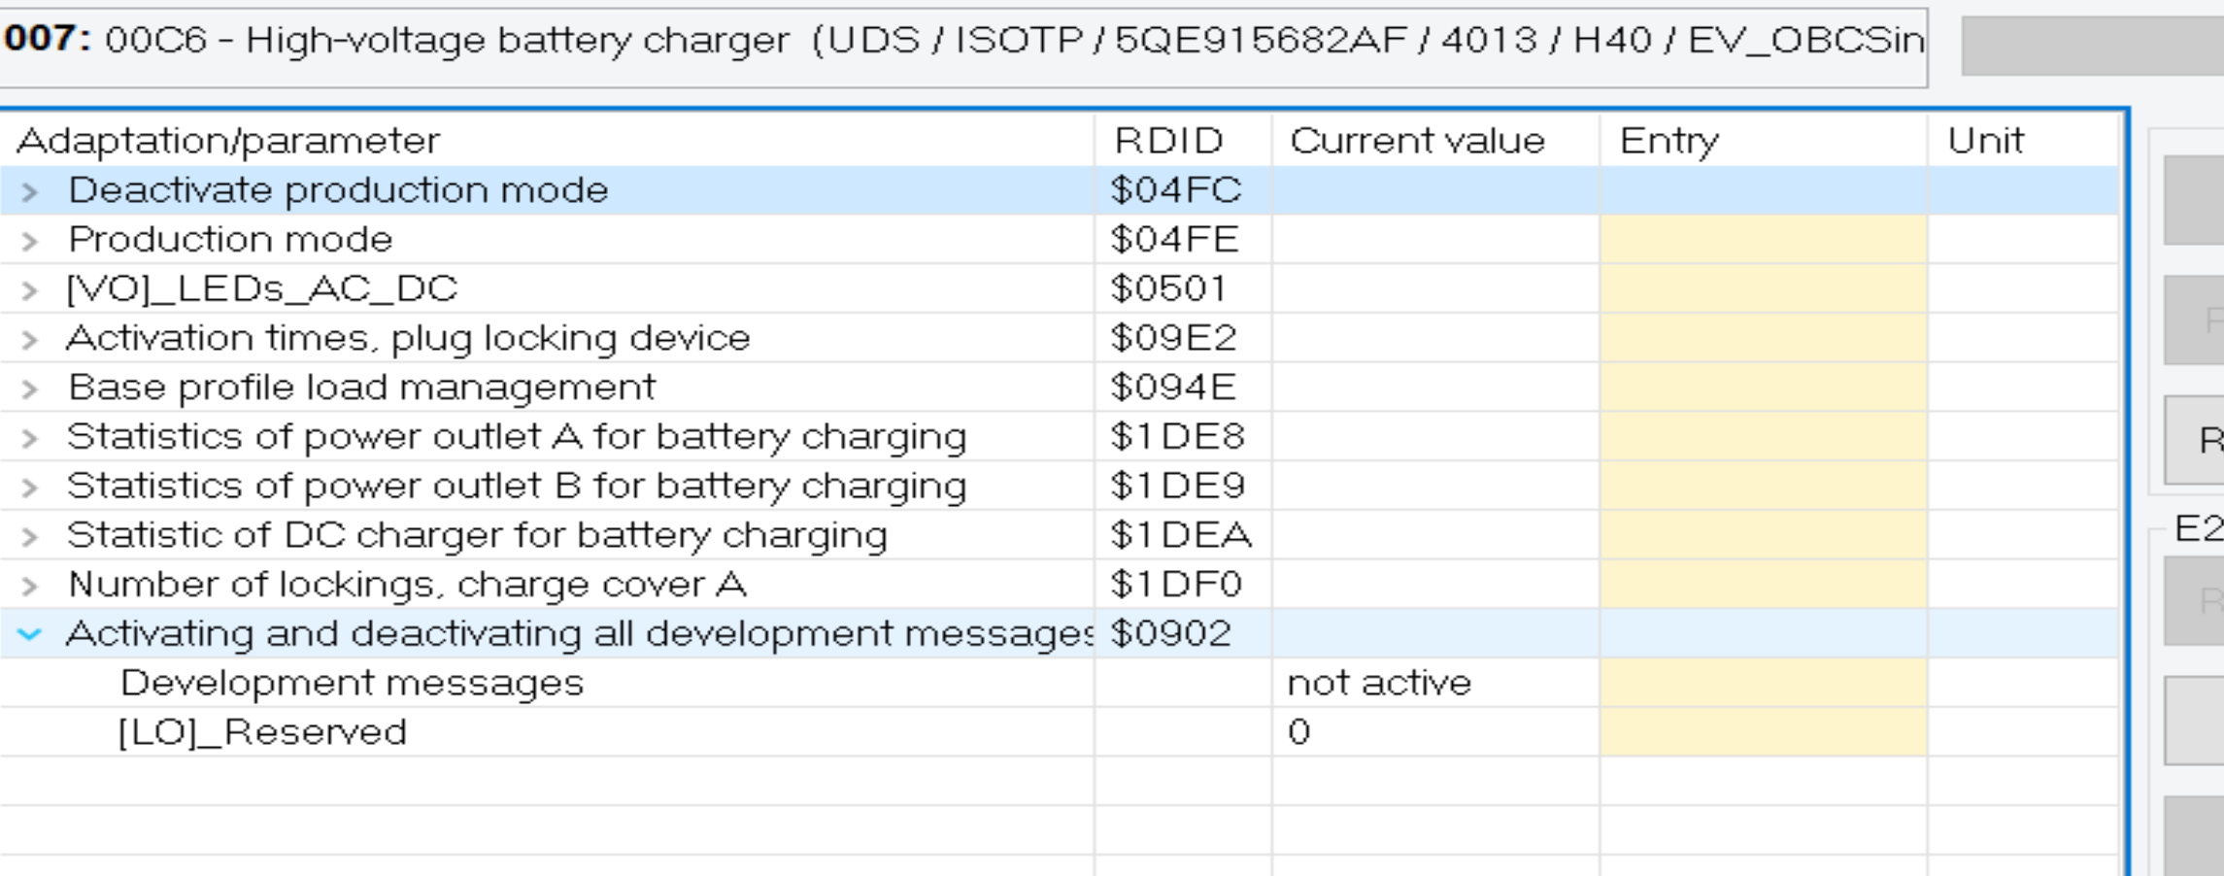Expand Number of lockings, charge cover A

[x=30, y=586]
